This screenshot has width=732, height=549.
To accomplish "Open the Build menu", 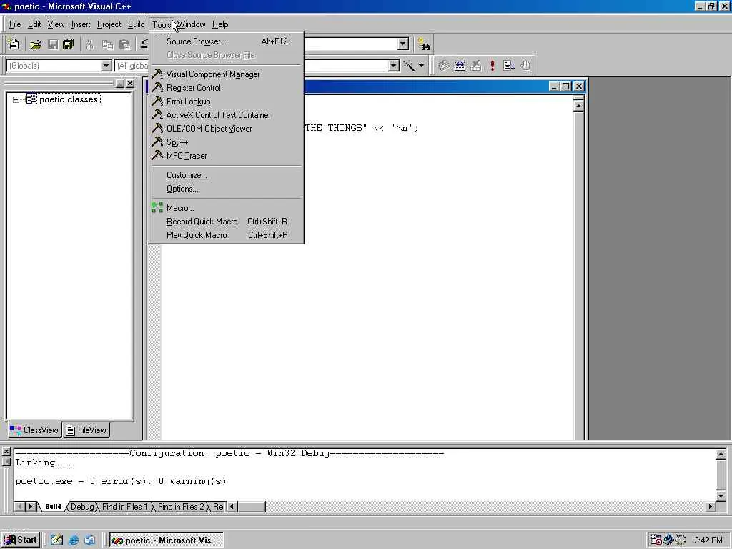I will pyautogui.click(x=137, y=24).
